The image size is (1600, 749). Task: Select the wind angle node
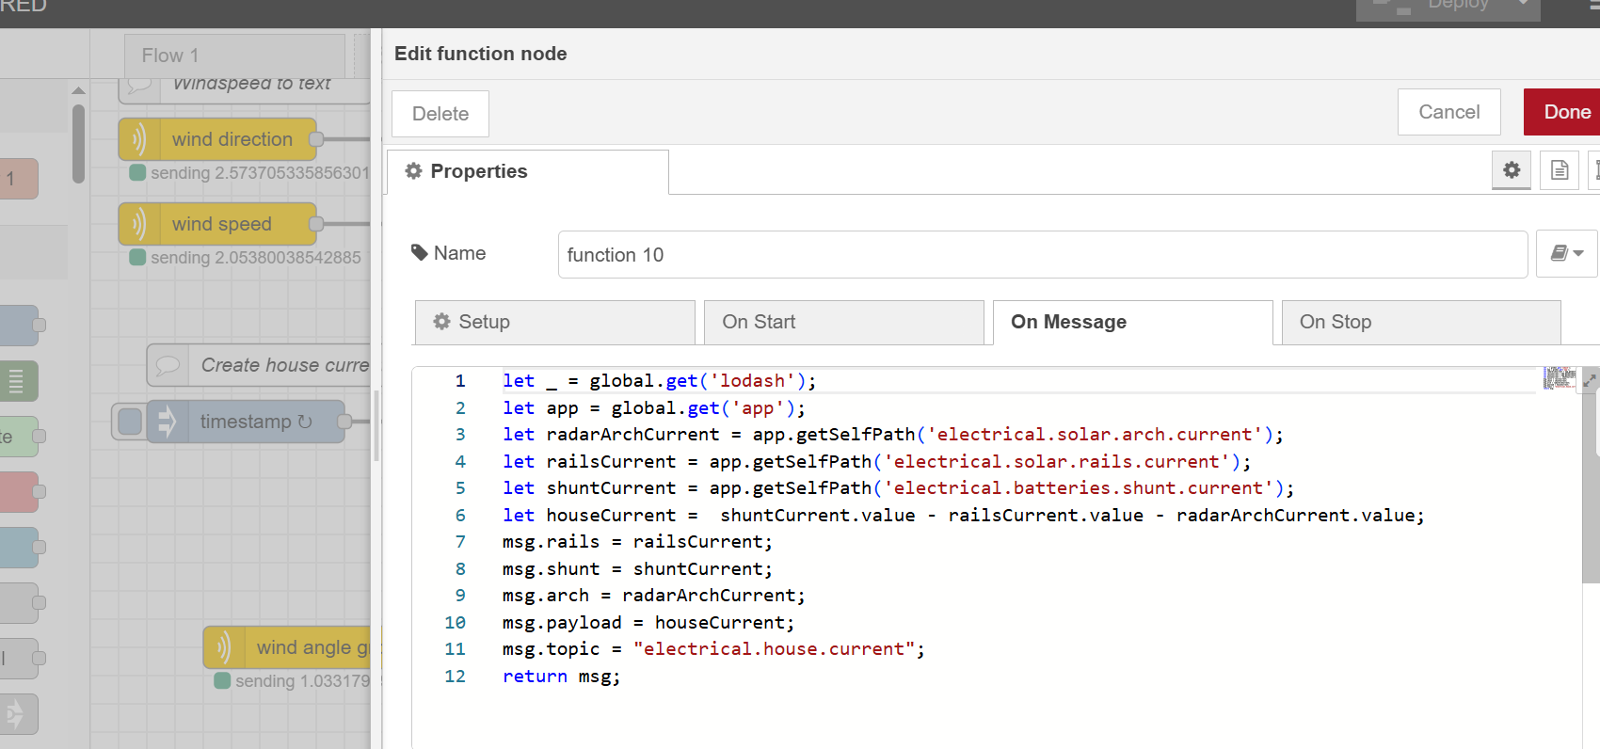pos(287,647)
